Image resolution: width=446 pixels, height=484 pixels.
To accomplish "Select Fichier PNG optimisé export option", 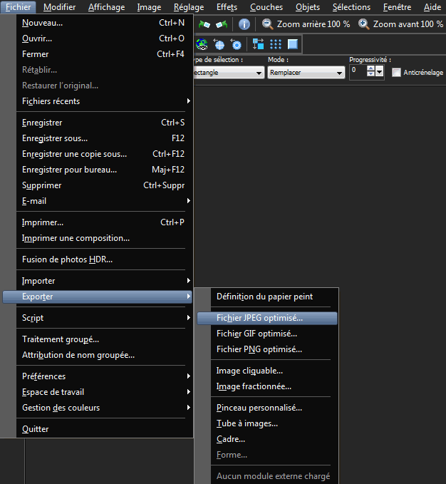I will click(259, 349).
